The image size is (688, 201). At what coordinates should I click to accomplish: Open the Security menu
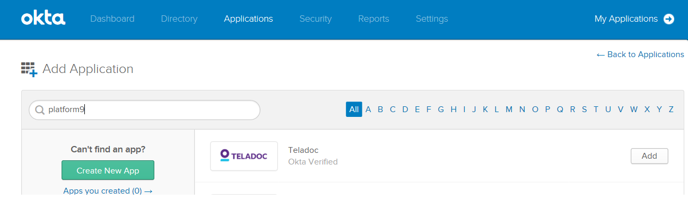(x=316, y=19)
